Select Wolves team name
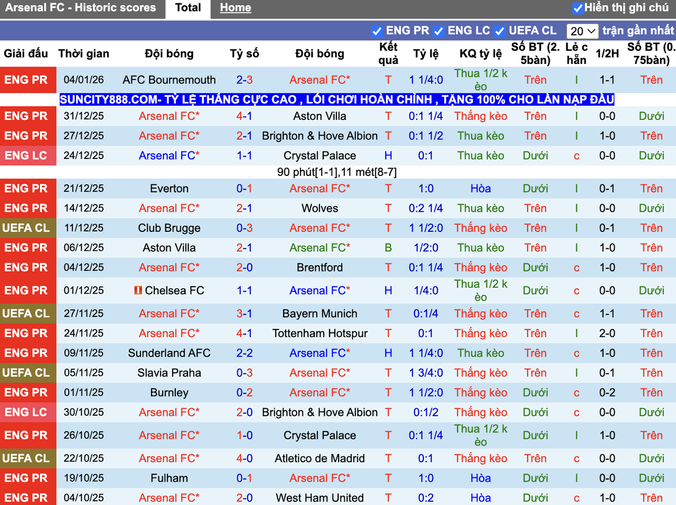This screenshot has height=505, width=676. click(320, 208)
